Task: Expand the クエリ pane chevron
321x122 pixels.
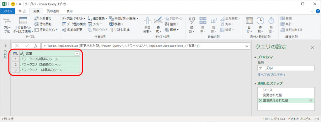Action: click(6, 46)
